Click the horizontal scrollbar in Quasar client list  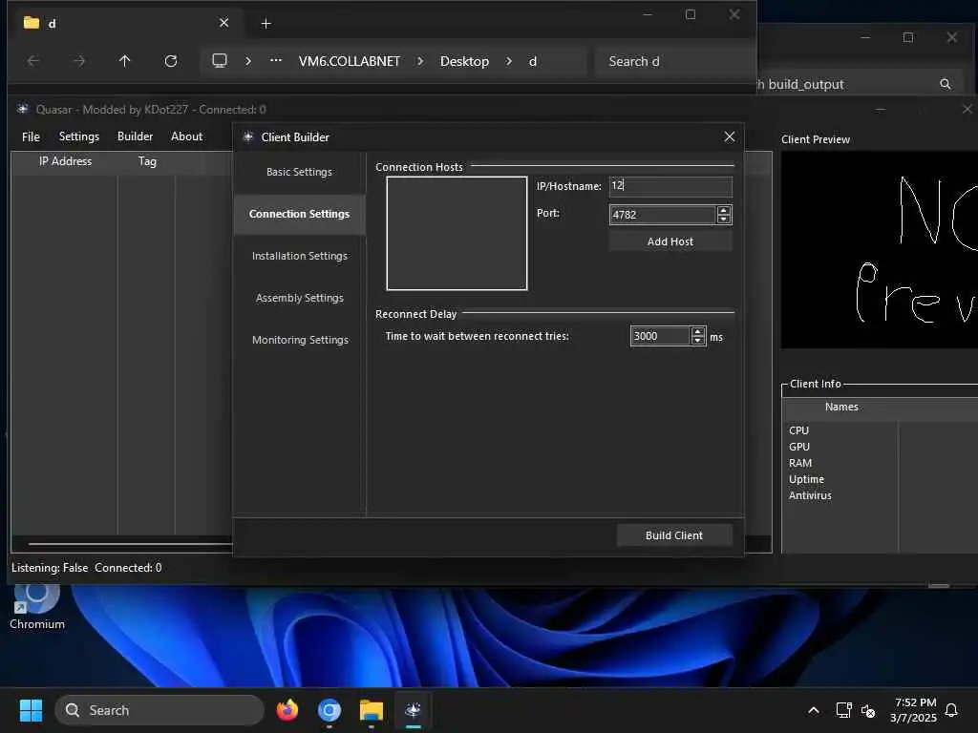tap(130, 544)
